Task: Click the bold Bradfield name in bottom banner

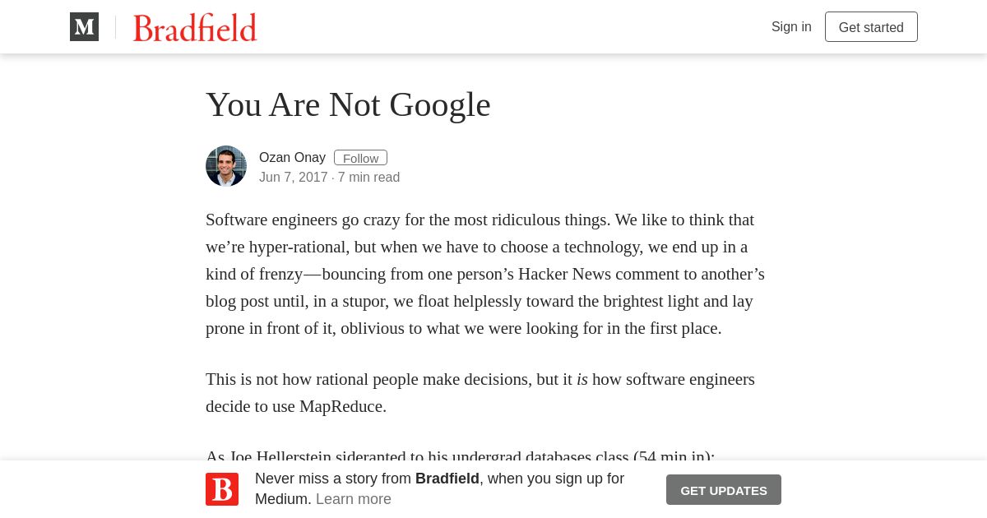Action: (x=447, y=479)
